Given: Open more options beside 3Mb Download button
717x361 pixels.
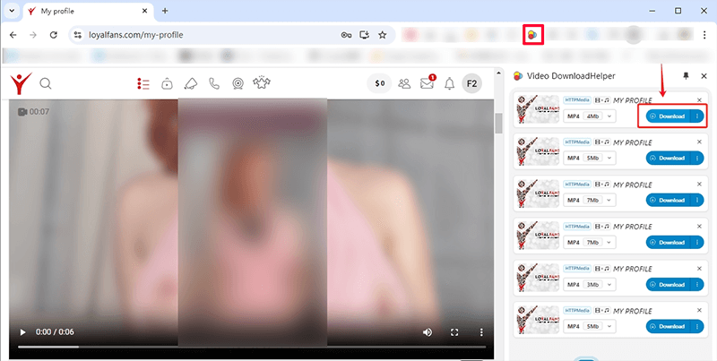Looking at the screenshot, I should coord(697,284).
